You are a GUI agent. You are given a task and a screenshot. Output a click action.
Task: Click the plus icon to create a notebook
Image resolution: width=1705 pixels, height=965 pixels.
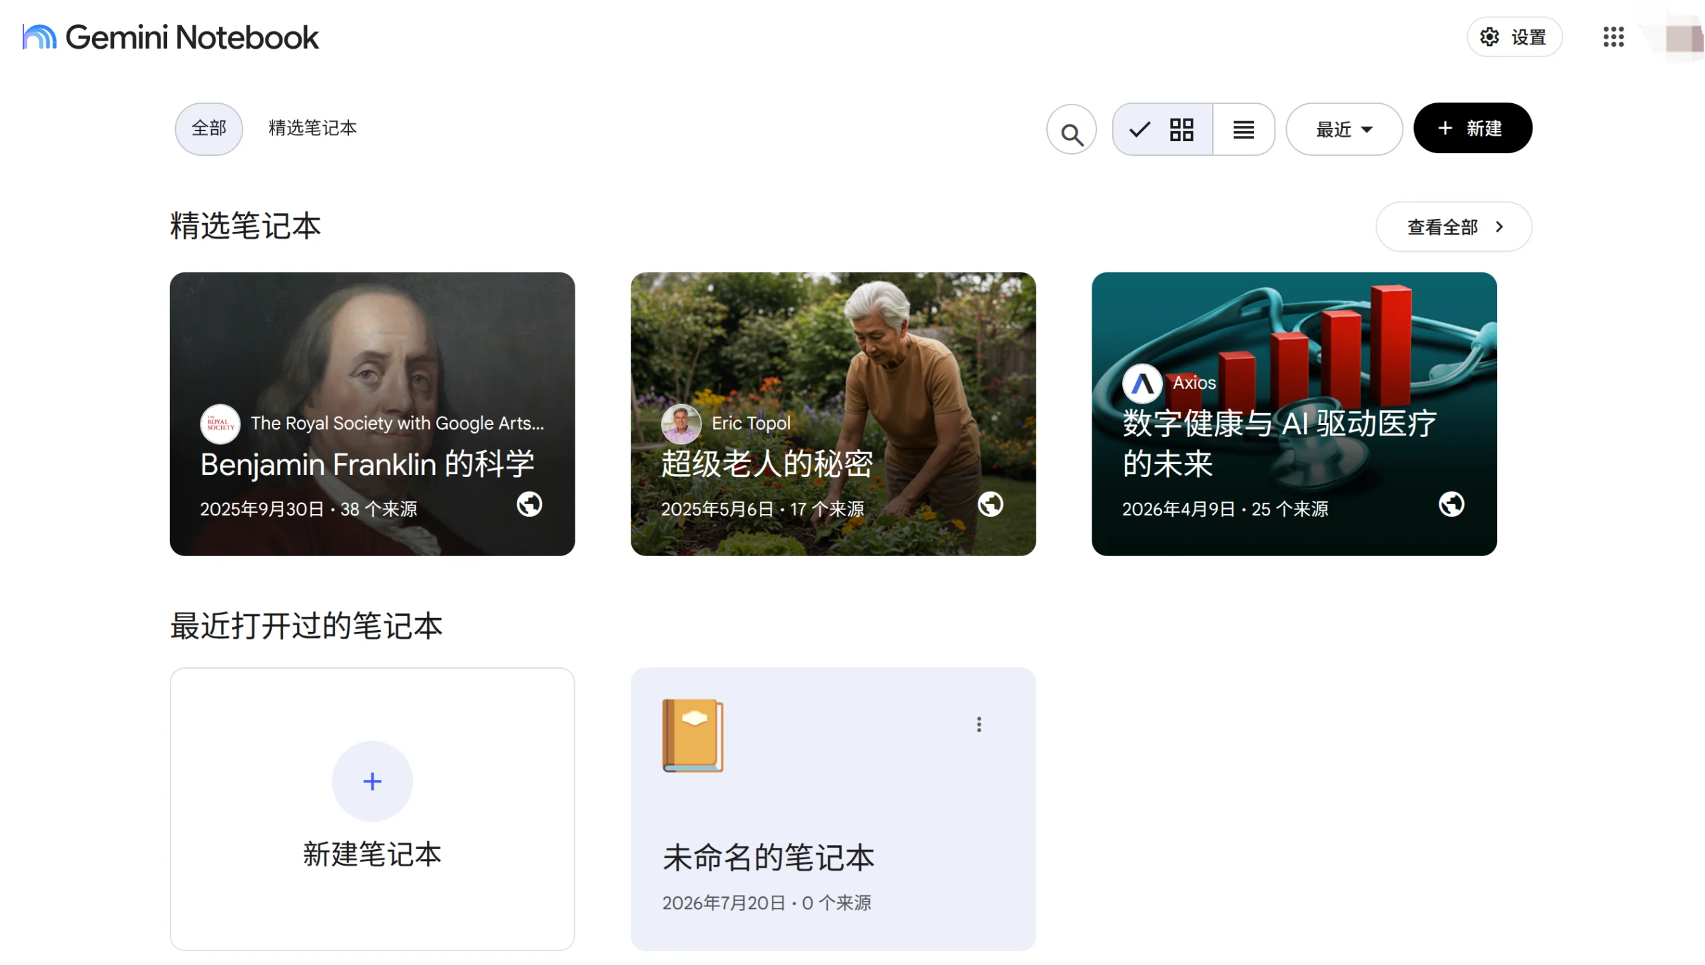[x=372, y=781]
